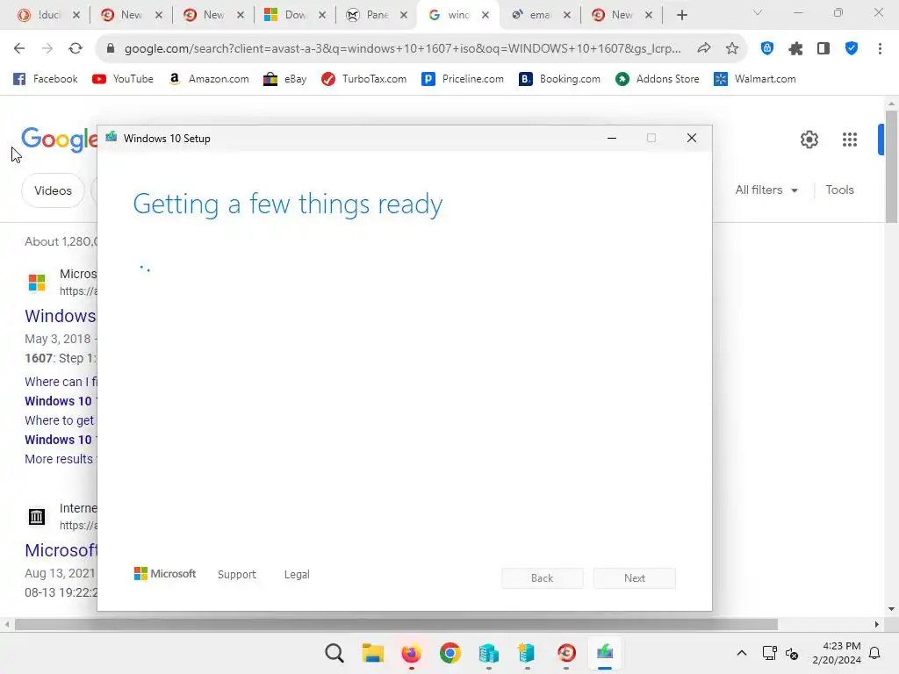Select Windows 10 Setup taskbar icon
The image size is (899, 674).
click(x=605, y=653)
